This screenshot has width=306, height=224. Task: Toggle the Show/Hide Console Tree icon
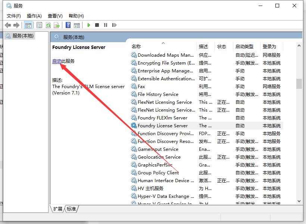(x=28, y=25)
